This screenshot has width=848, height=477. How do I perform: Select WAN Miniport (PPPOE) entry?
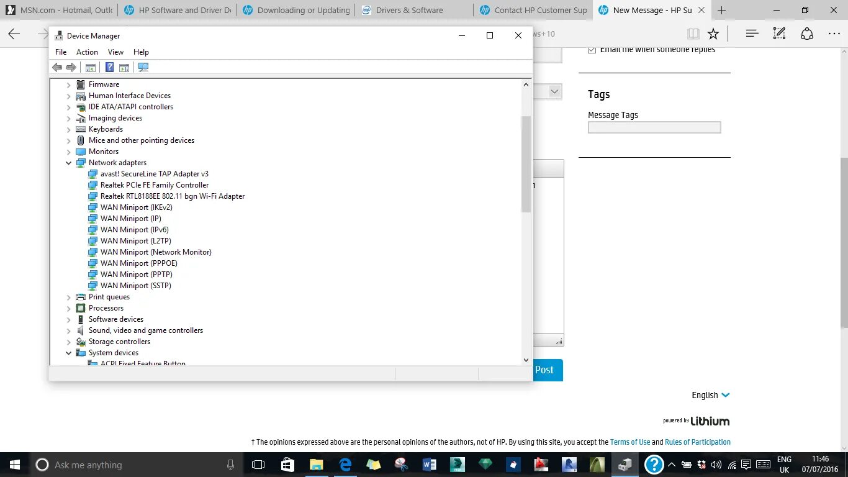(139, 263)
